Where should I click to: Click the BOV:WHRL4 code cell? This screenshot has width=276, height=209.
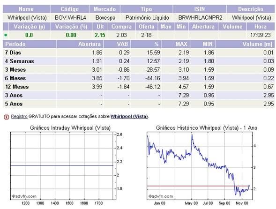point(70,18)
